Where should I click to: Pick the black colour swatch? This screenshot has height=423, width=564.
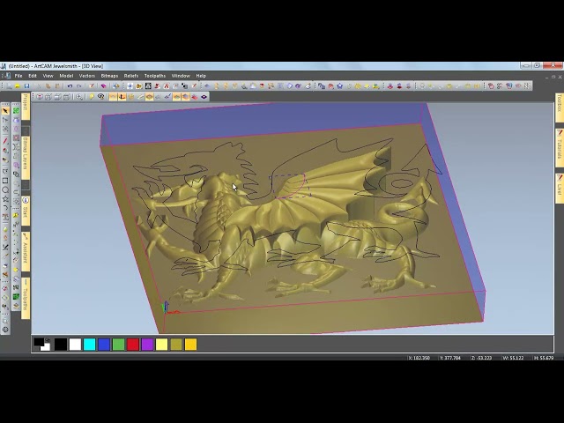[61, 345]
